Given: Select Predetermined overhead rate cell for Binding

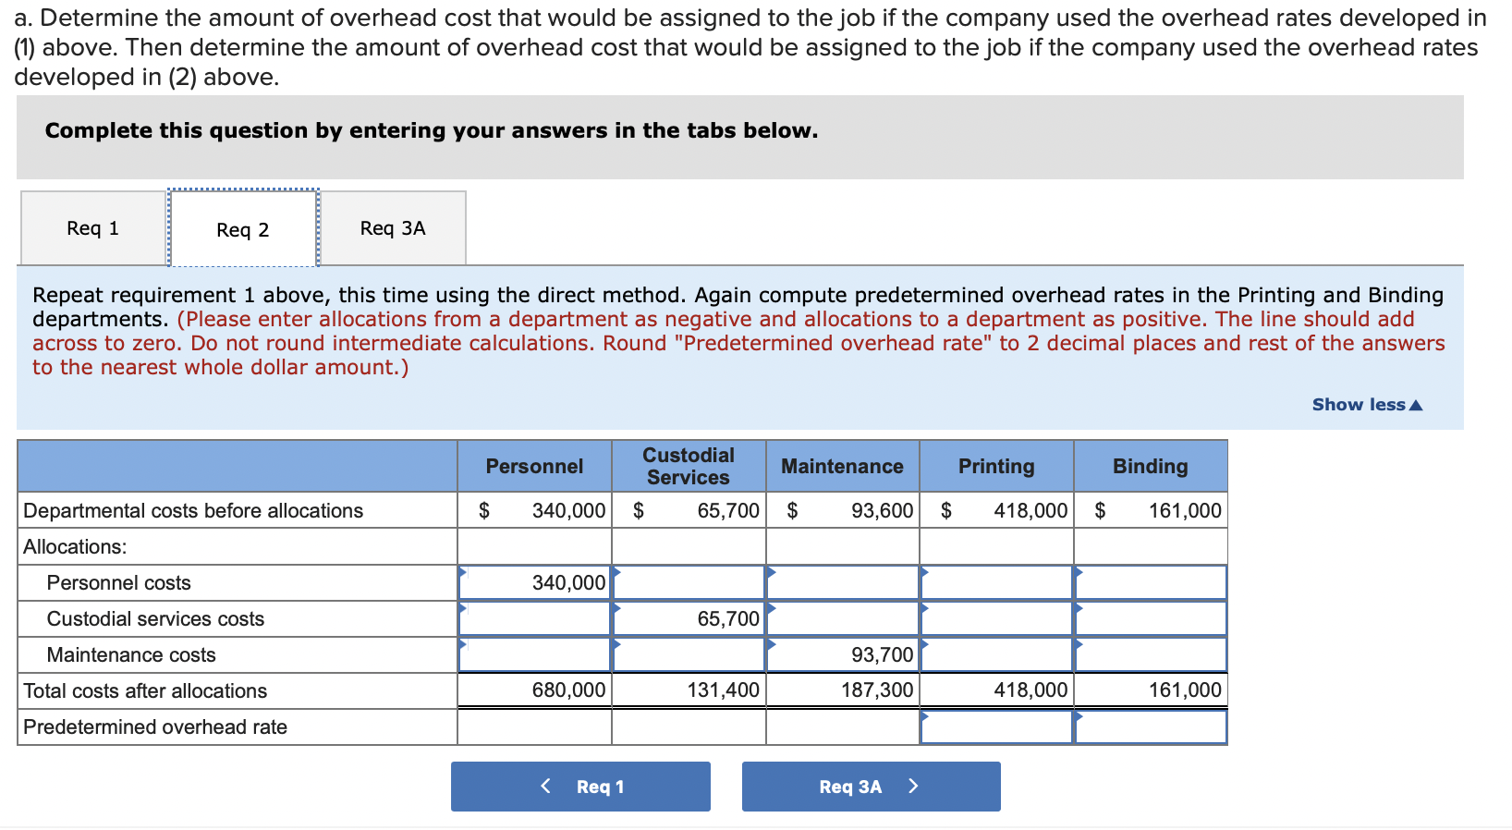Looking at the screenshot, I should (x=1152, y=727).
